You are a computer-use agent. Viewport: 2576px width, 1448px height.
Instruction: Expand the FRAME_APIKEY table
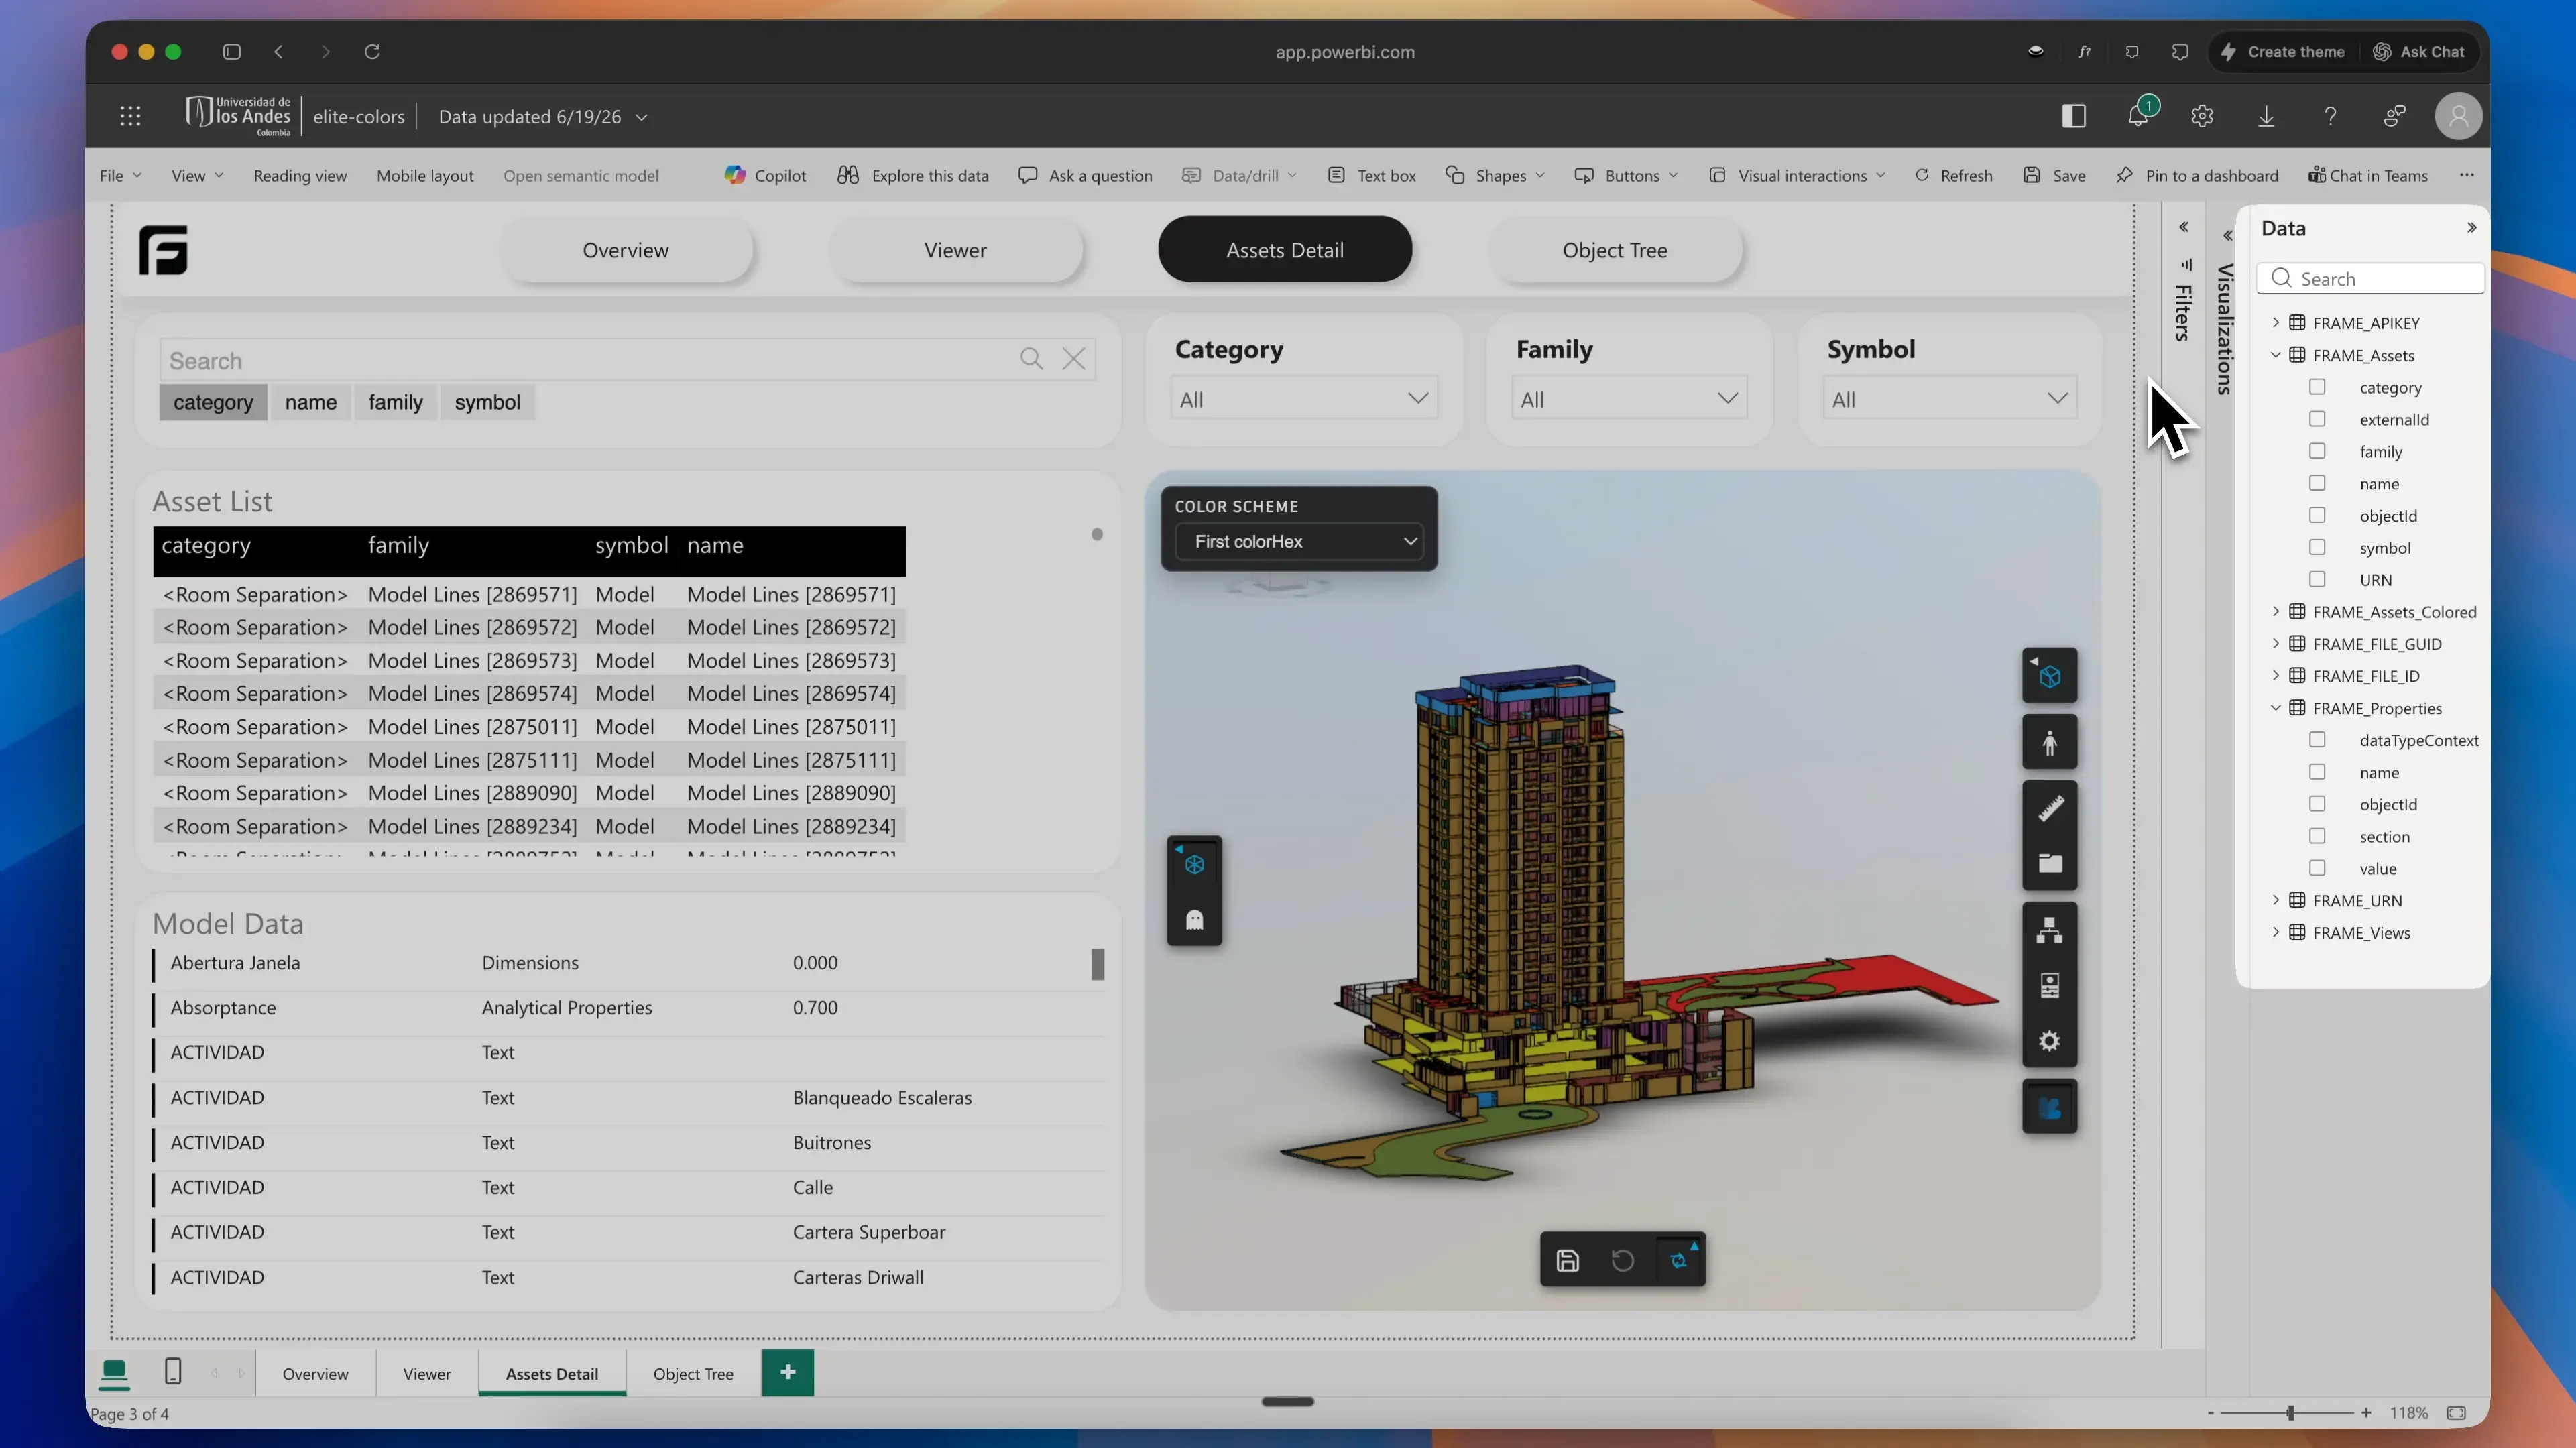pos(2276,322)
